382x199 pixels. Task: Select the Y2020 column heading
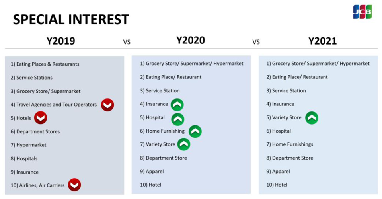tap(191, 41)
